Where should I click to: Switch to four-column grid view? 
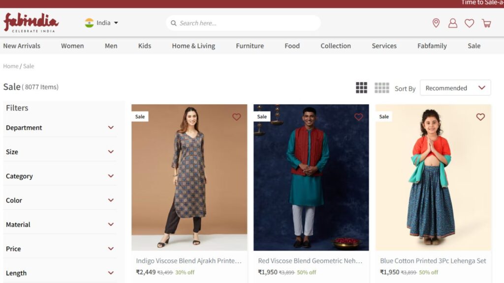[381, 88]
